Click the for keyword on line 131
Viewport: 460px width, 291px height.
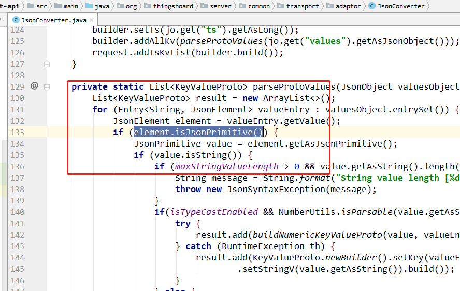pos(100,109)
